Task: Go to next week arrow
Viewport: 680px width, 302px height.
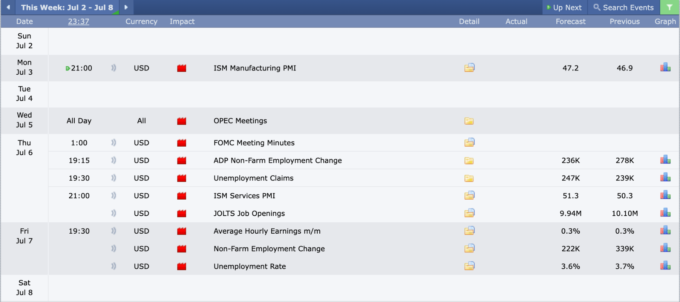Action: click(x=126, y=7)
